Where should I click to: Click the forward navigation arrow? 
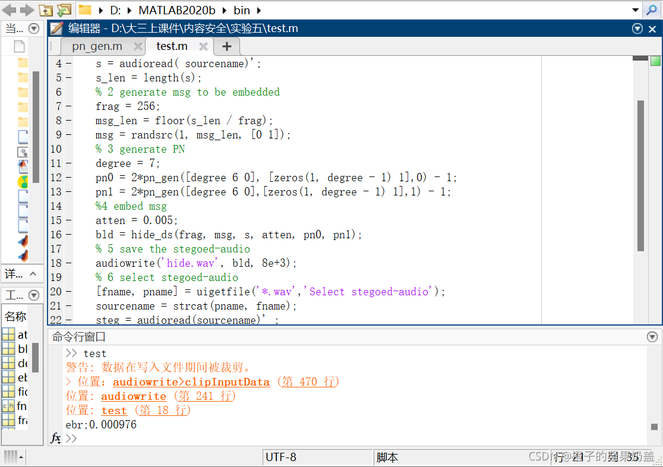[x=27, y=10]
